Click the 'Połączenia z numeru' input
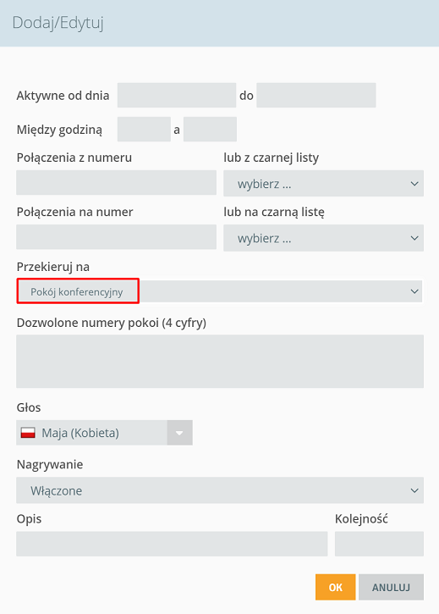The width and height of the screenshot is (439, 614). pos(116,182)
